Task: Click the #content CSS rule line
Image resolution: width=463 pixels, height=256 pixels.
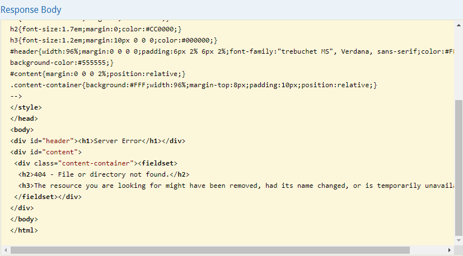Action: pos(97,74)
